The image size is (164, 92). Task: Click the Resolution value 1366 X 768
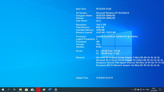click(x=101, y=25)
